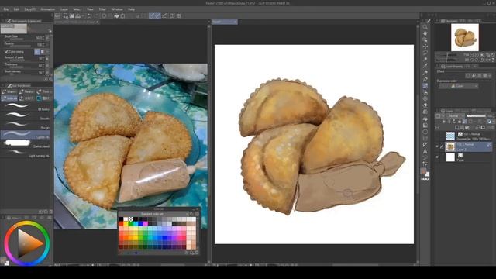Close the left reference image tab
This screenshot has height=279, width=496.
98,22
